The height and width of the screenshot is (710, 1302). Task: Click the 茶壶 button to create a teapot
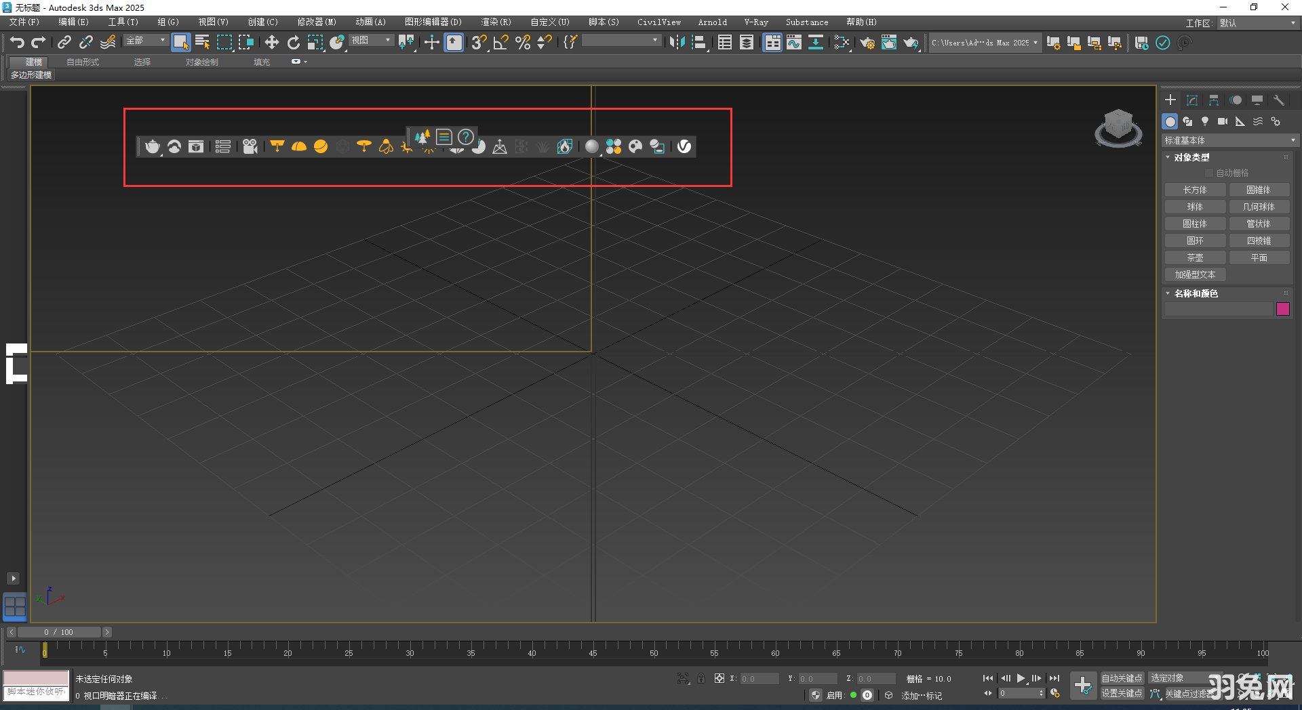[x=1195, y=257]
